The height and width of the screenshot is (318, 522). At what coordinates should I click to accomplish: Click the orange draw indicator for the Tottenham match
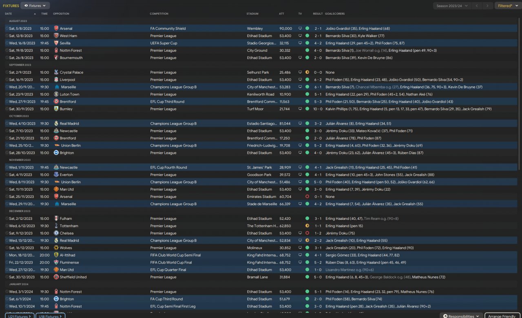tap(307, 226)
